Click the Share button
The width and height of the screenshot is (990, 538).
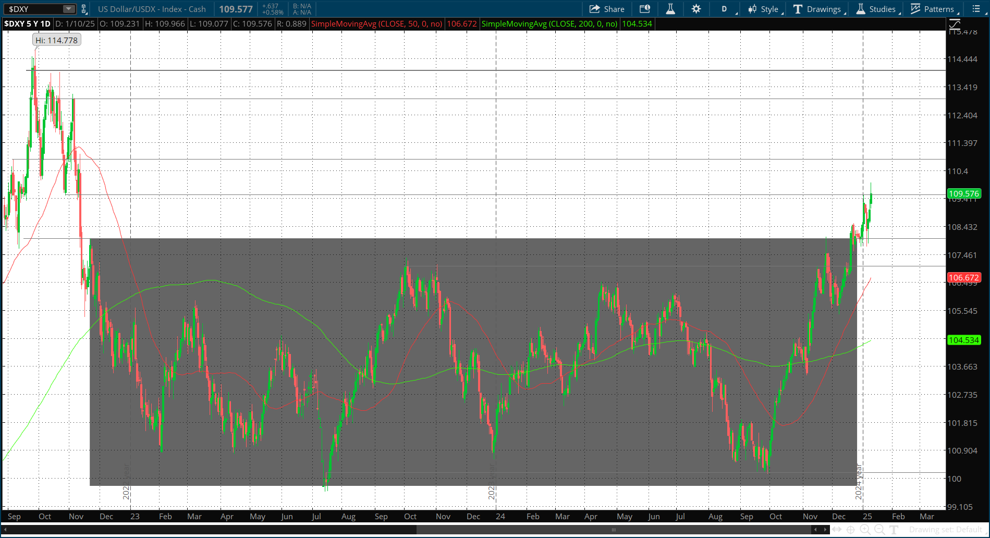point(607,9)
